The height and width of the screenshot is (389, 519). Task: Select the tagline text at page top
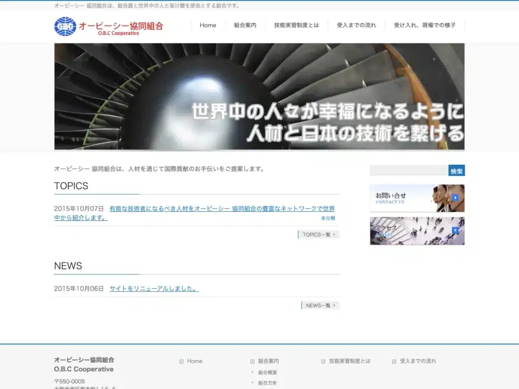click(147, 6)
